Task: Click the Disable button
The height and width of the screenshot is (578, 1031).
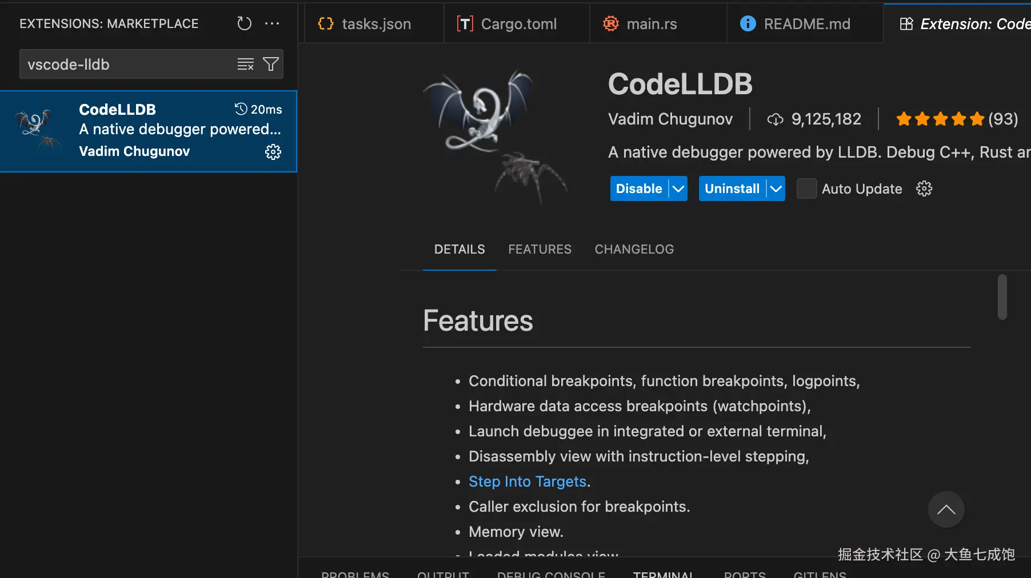Action: (638, 188)
